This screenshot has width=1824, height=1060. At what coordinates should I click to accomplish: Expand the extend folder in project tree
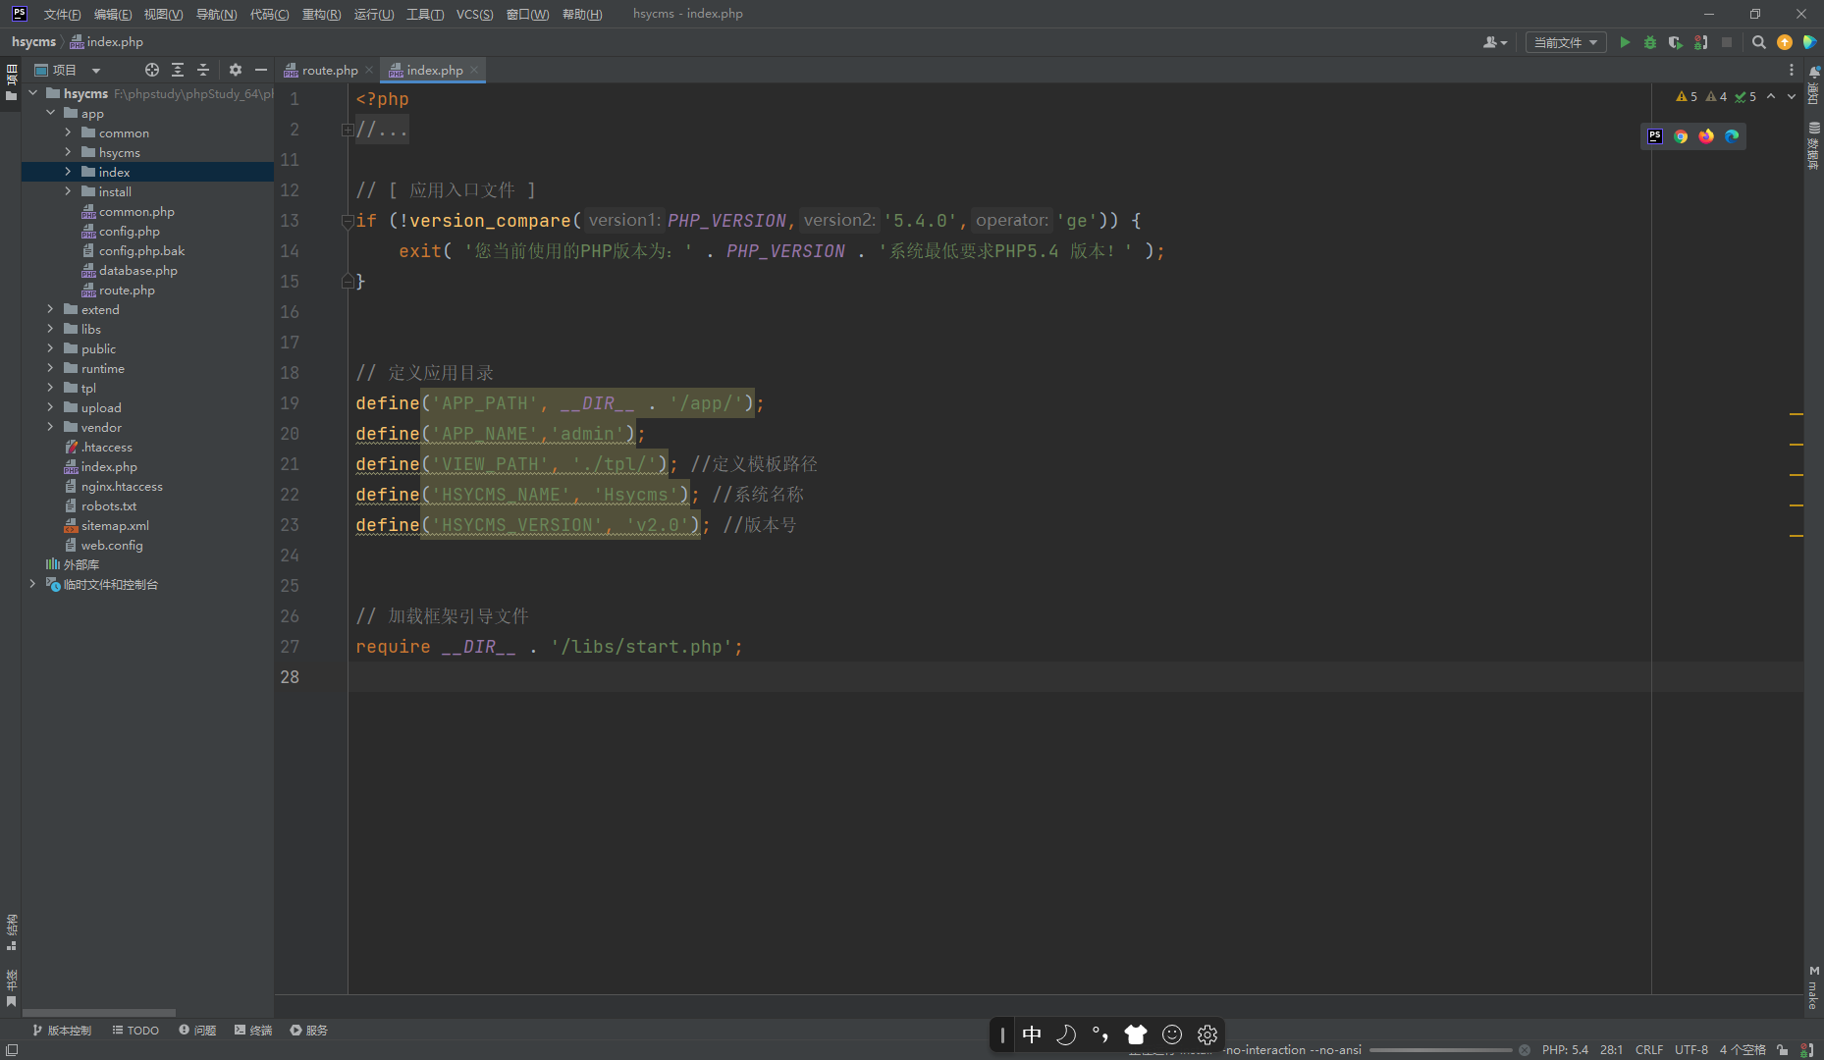(51, 309)
